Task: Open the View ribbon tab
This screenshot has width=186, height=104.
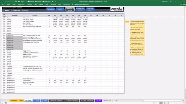Action: [x=47, y=5]
